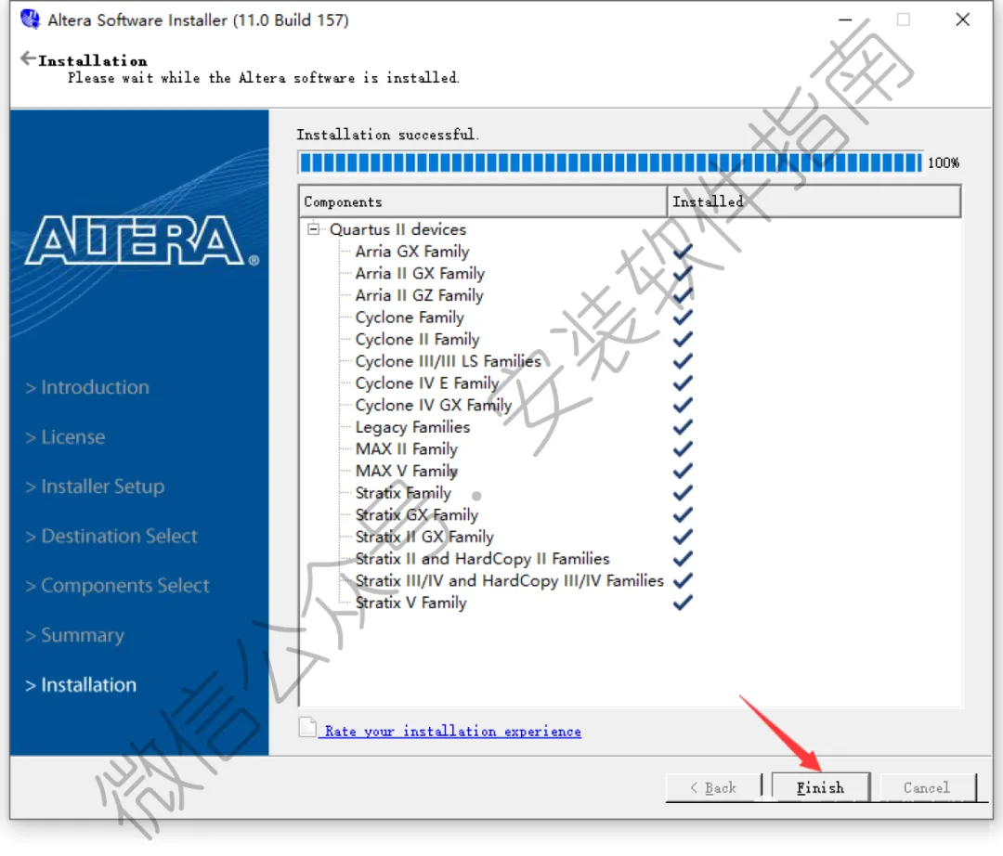
Task: Select the MAX II Family row
Action: click(407, 448)
